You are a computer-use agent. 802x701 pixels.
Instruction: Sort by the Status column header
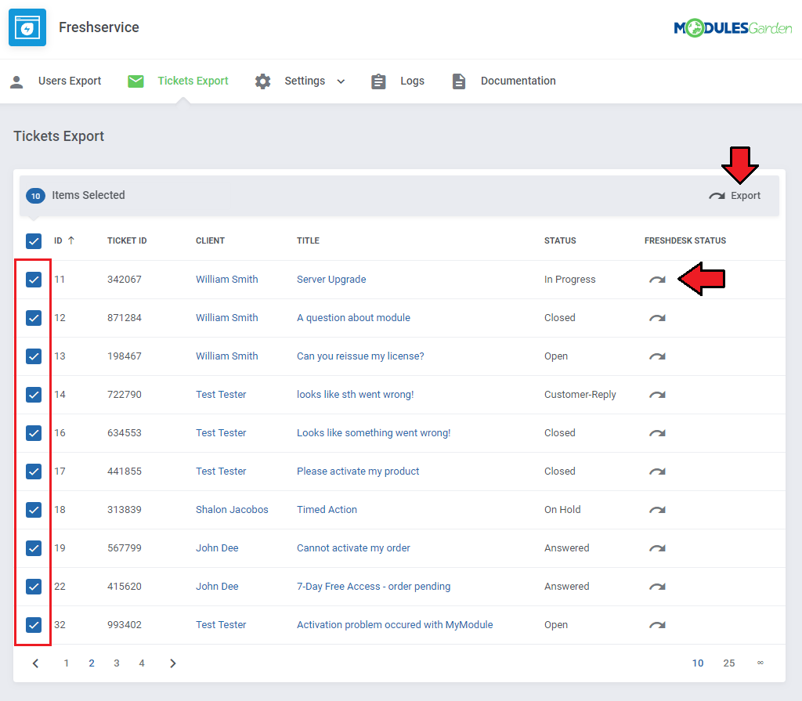pyautogui.click(x=560, y=240)
